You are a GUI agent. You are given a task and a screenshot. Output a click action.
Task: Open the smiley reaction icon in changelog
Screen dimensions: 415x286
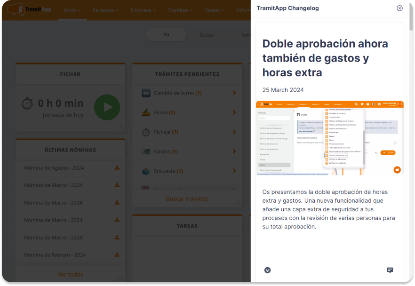click(x=268, y=270)
